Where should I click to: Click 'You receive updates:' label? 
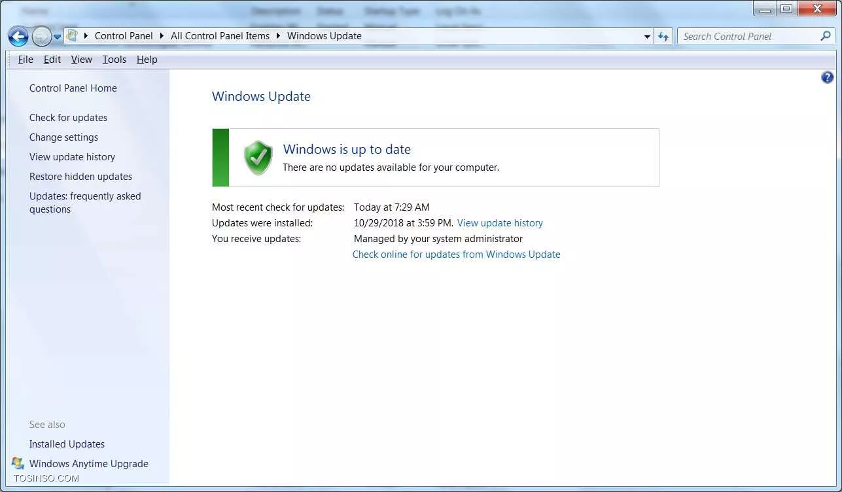pos(256,239)
